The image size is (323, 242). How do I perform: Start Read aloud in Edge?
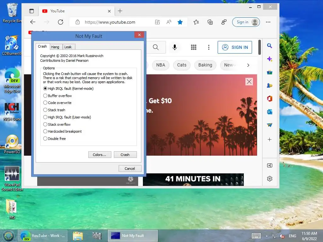click(169, 22)
